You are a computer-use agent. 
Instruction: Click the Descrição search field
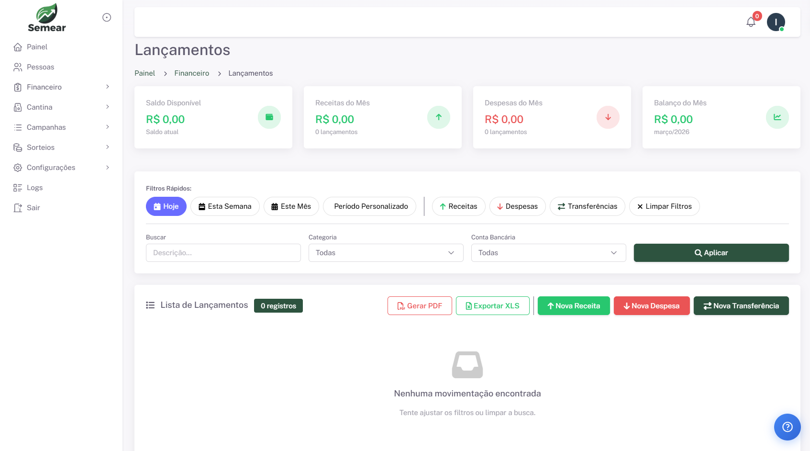pyautogui.click(x=223, y=253)
